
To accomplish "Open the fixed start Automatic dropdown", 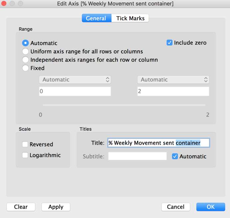I will click(x=75, y=80).
